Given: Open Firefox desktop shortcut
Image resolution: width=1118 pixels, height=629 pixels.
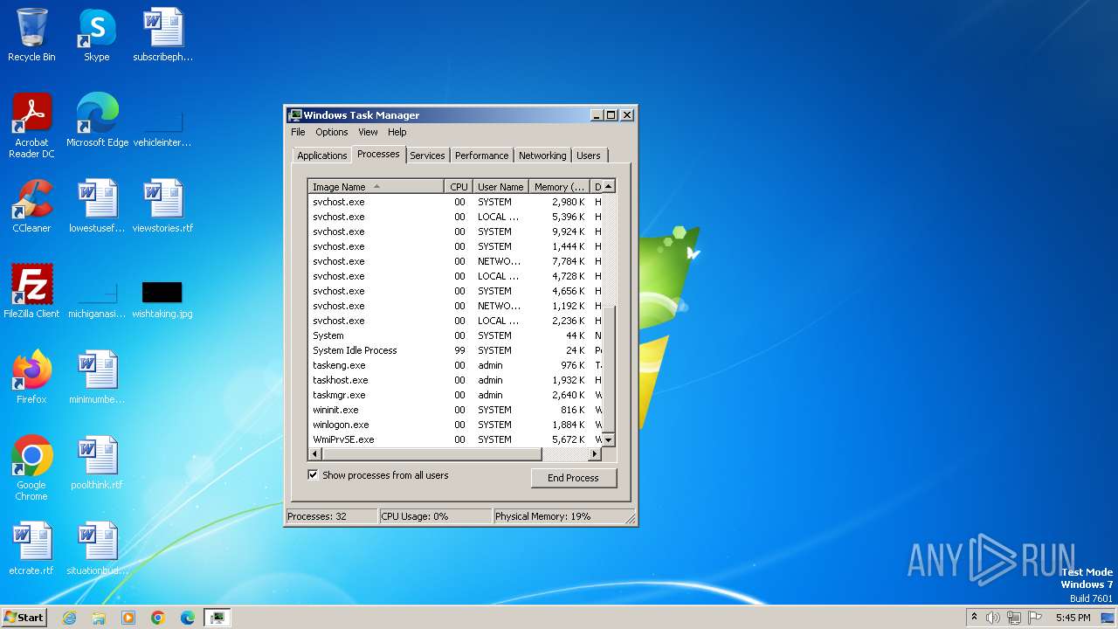Looking at the screenshot, I should coord(31,377).
